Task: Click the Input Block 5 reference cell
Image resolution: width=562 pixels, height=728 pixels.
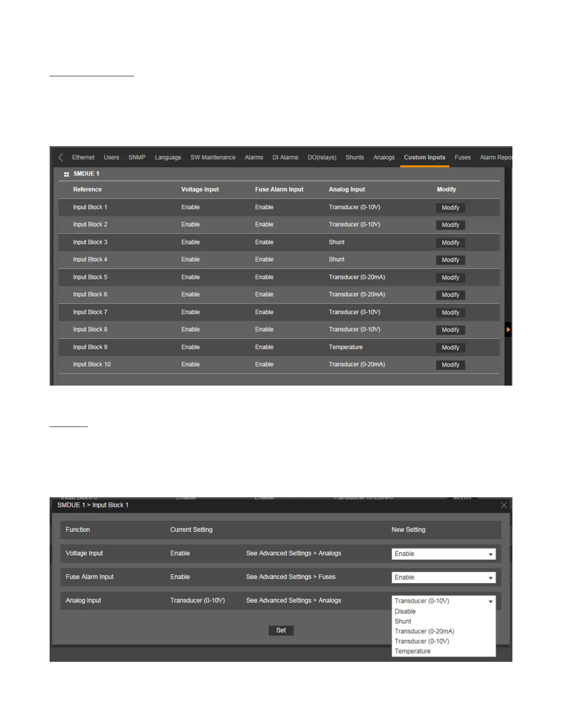Action: pyautogui.click(x=90, y=277)
